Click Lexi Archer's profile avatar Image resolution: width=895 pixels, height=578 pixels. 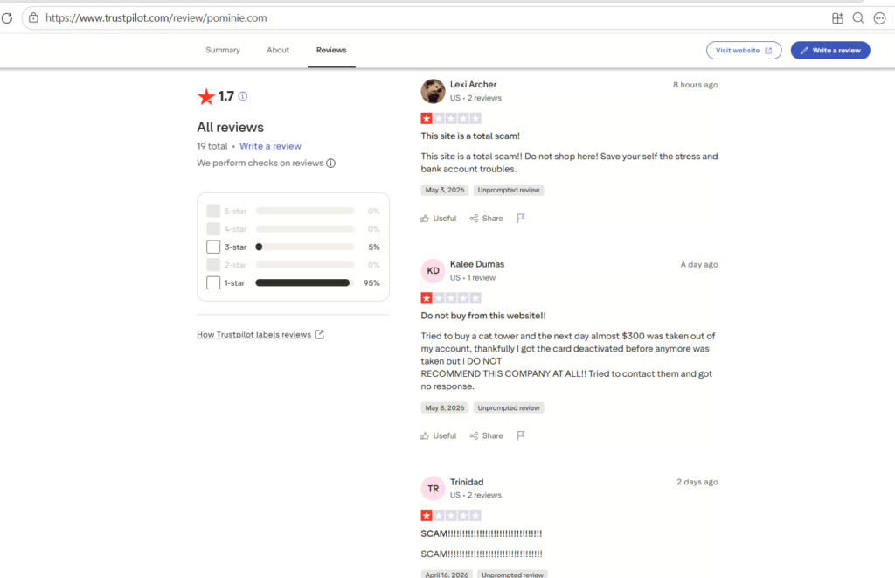433,91
